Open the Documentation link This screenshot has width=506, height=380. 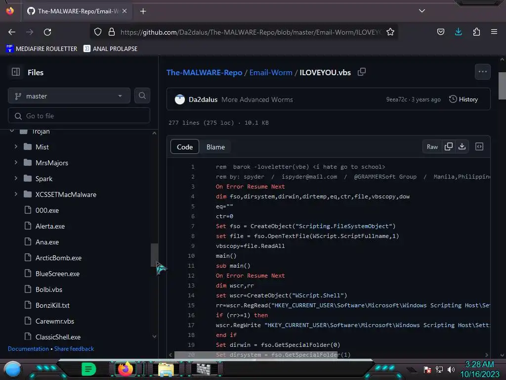(x=28, y=349)
